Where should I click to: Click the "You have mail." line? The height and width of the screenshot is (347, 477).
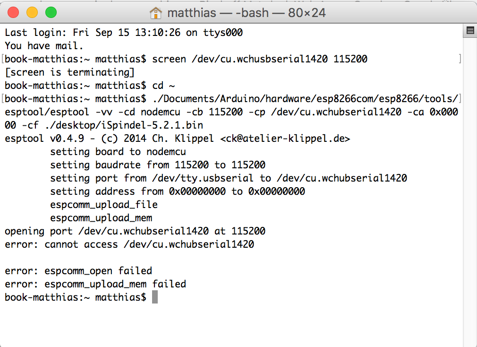[44, 46]
